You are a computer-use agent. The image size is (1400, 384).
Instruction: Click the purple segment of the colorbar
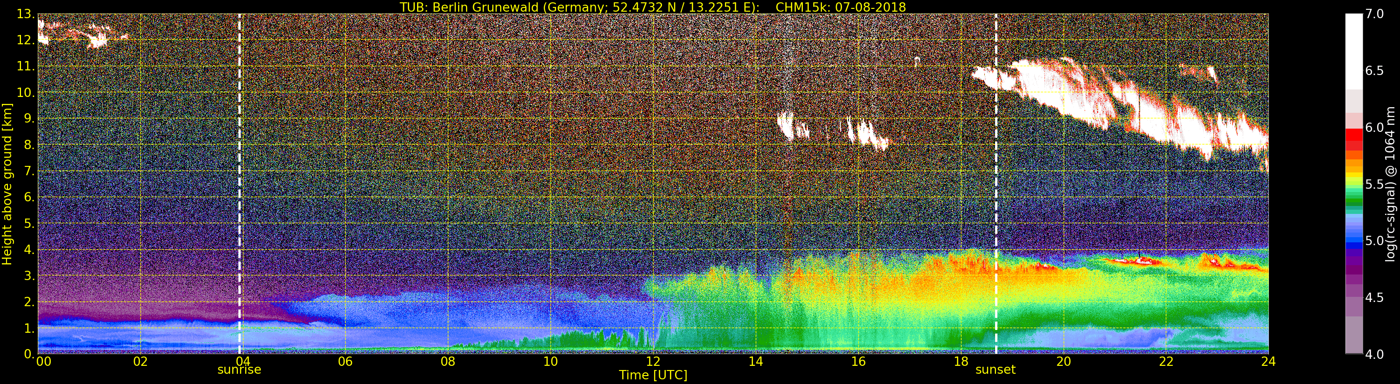[1354, 269]
